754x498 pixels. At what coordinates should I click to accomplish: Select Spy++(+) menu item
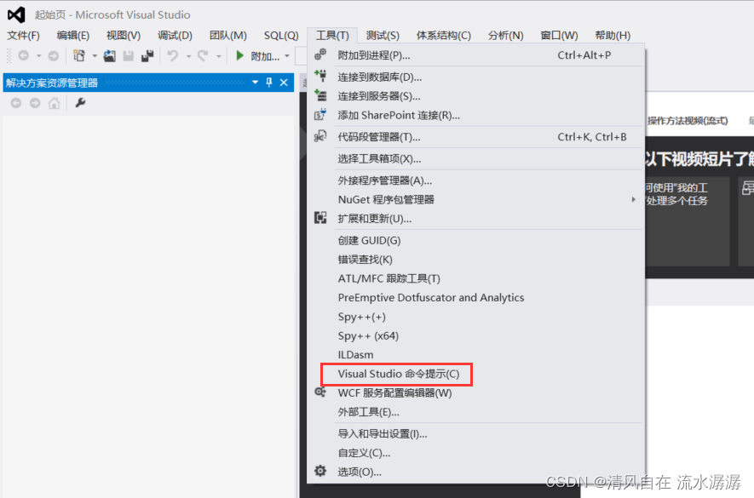click(x=476, y=317)
